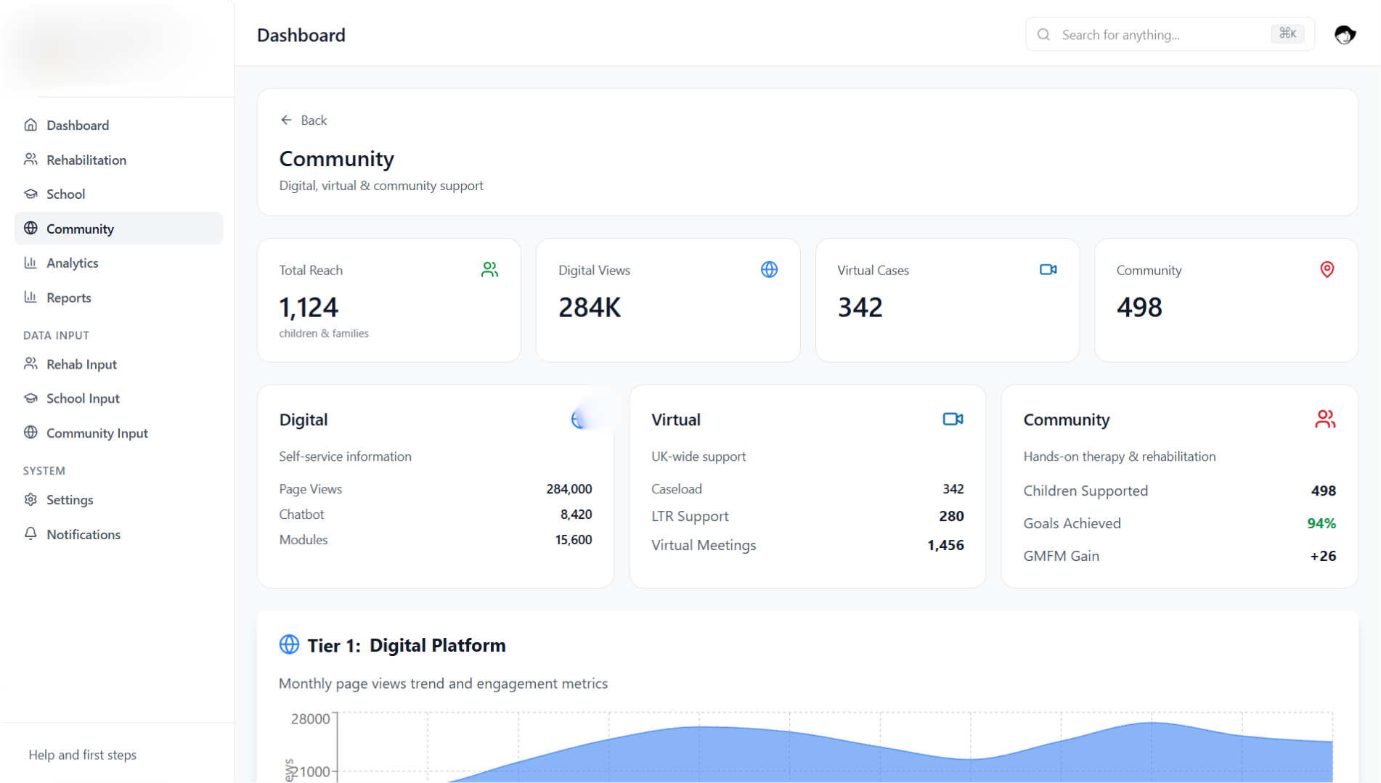Click the user avatar in top bar
This screenshot has width=1381, height=783.
click(1344, 35)
